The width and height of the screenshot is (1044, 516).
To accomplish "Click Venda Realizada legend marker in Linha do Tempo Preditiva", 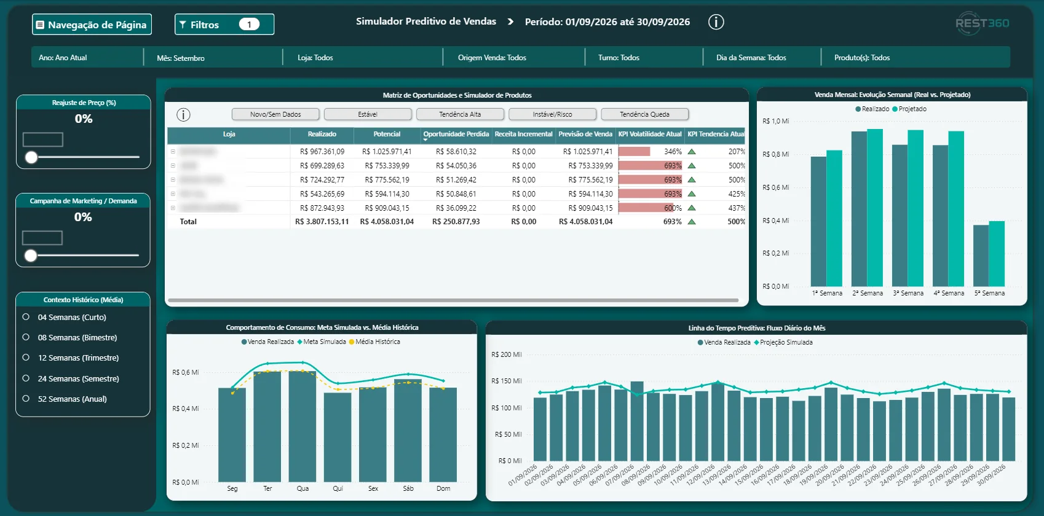I will tap(700, 343).
